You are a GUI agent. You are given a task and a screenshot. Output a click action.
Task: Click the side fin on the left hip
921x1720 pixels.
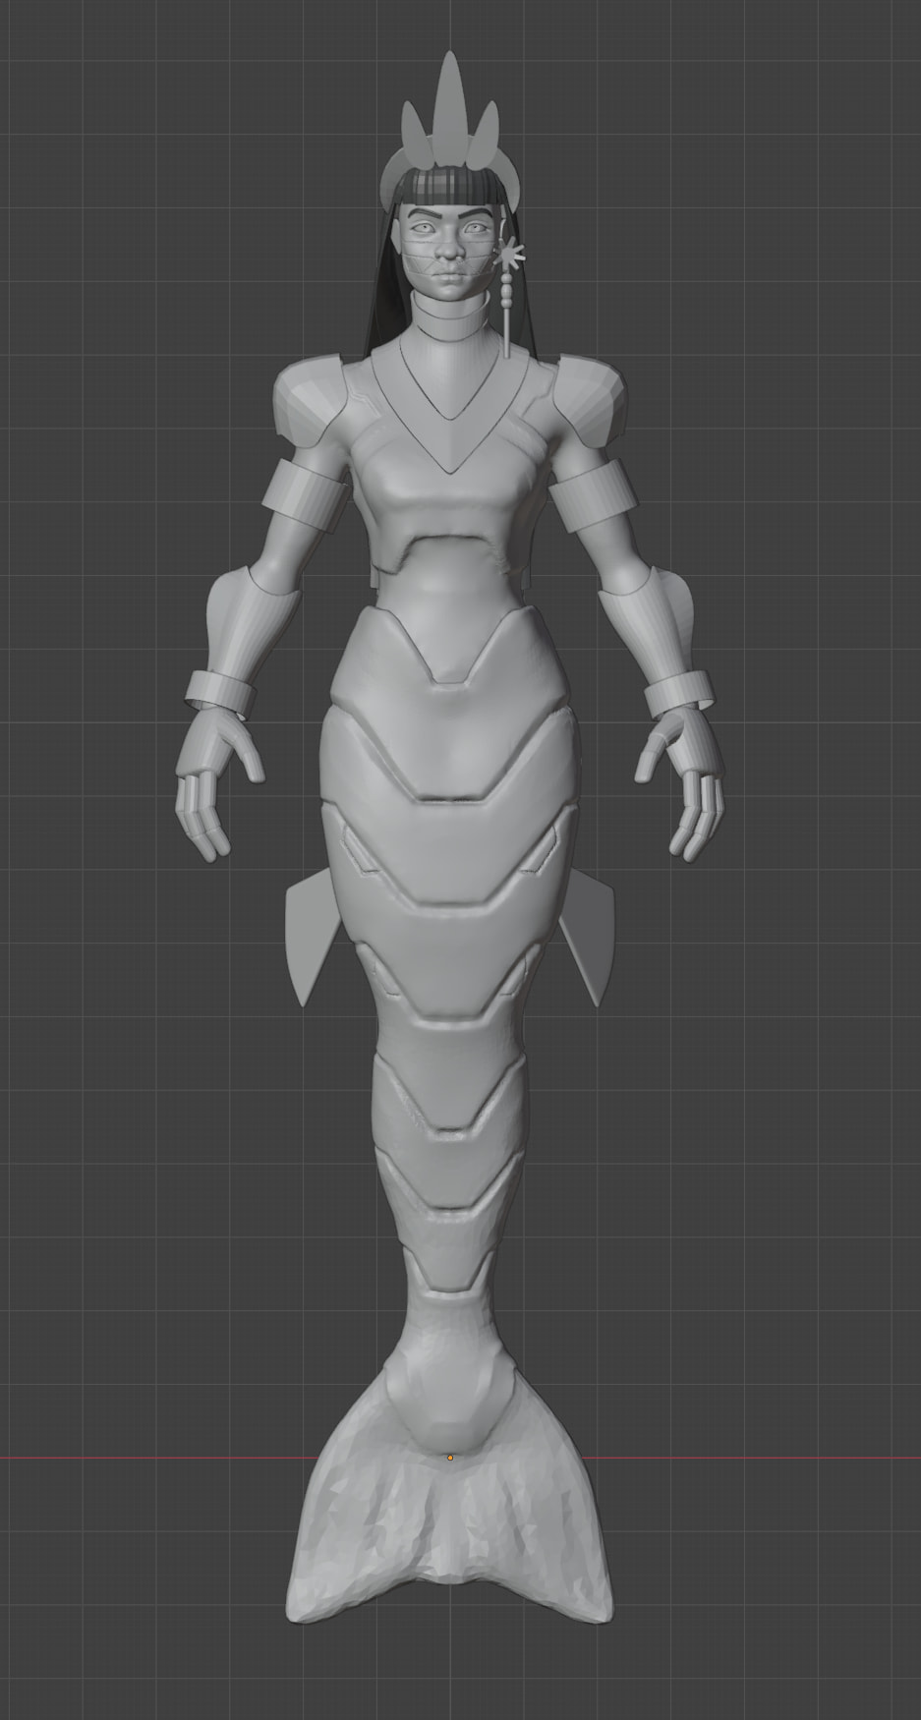(307, 939)
